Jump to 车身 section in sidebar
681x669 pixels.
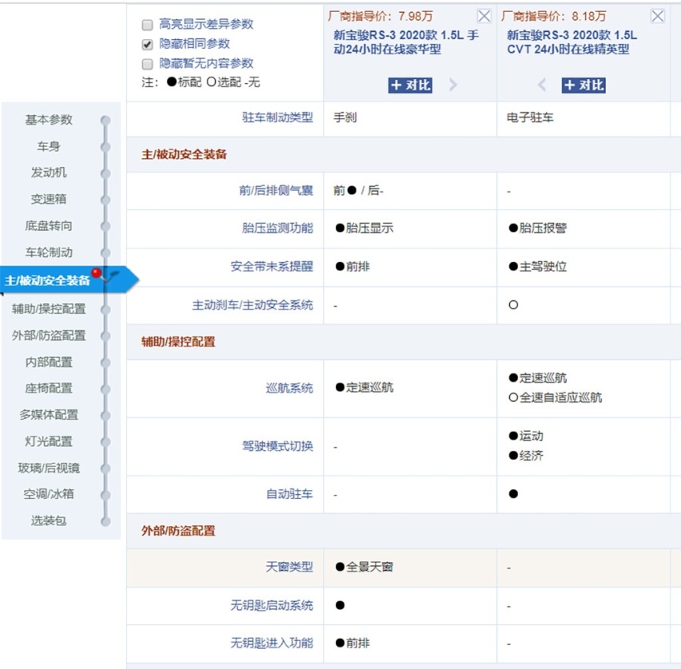point(49,146)
